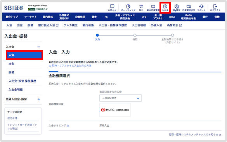Select クレカ積立 in the sub-navigation
This screenshot has width=227, height=142.
71,25
